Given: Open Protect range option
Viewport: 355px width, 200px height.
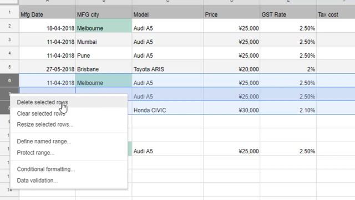Looking at the screenshot, I should click(x=69, y=153).
